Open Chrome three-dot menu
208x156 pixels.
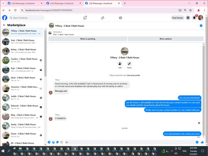[x=204, y=10]
